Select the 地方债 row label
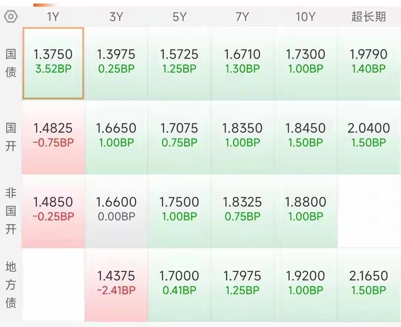This screenshot has width=401, height=327. pos(11,285)
